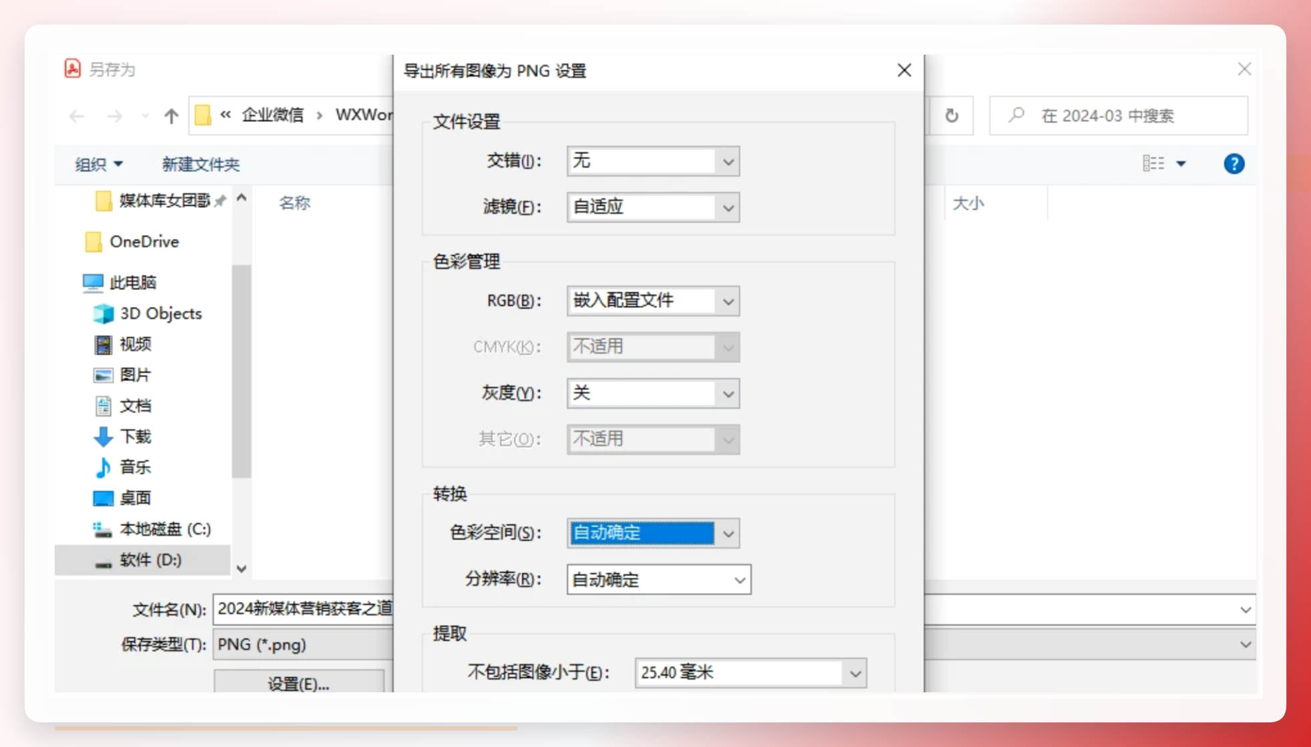Open the pinned 媒体库女团郡 folder
Viewport: 1311px width, 747px height.
click(153, 201)
